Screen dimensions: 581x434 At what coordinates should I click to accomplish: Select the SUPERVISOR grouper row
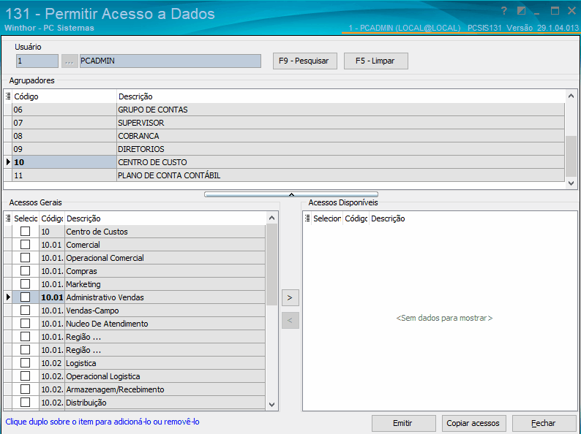tap(284, 123)
